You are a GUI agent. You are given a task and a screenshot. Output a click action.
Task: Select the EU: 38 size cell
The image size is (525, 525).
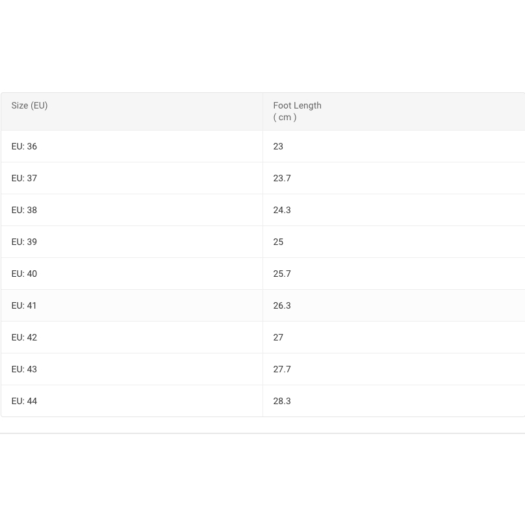[x=25, y=210]
